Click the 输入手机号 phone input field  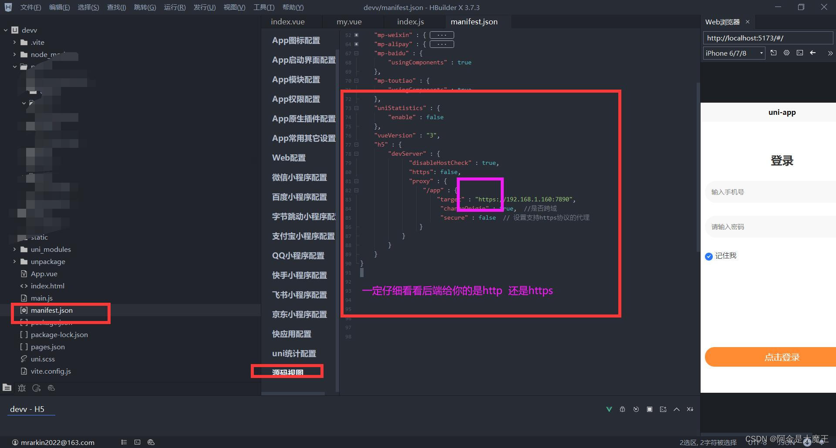(x=770, y=192)
